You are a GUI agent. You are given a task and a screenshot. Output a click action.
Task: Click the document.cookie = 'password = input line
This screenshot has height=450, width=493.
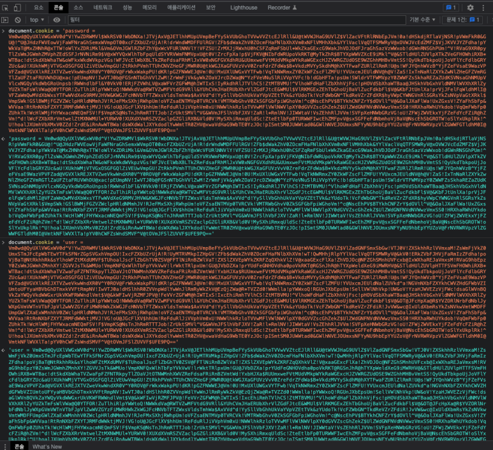[x=52, y=31]
